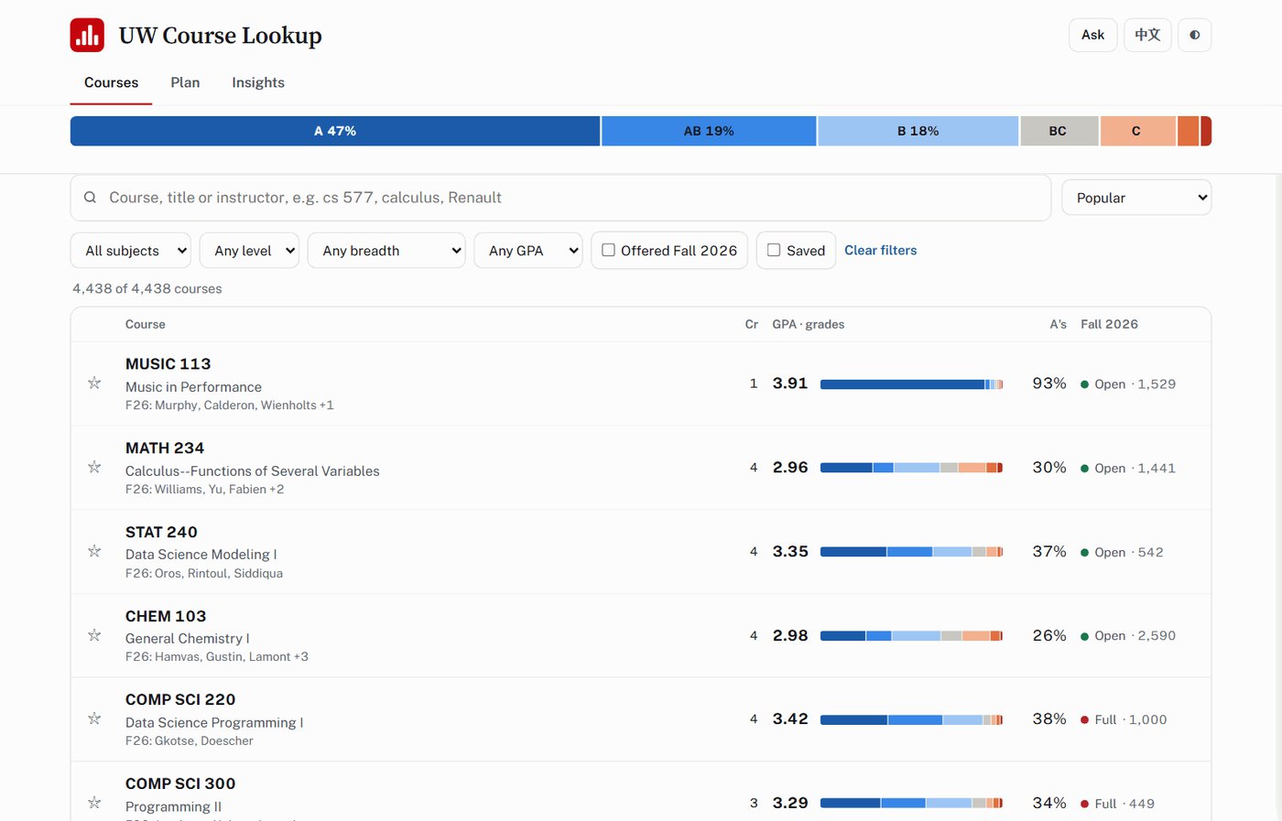Click the CHEM 103 grade distribution bar

tap(911, 636)
